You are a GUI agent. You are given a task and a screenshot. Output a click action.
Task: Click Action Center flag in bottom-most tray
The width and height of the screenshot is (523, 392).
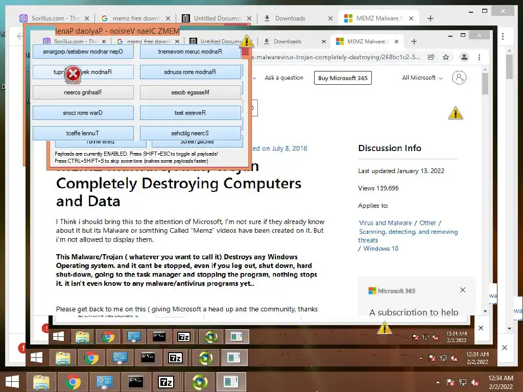450,382
